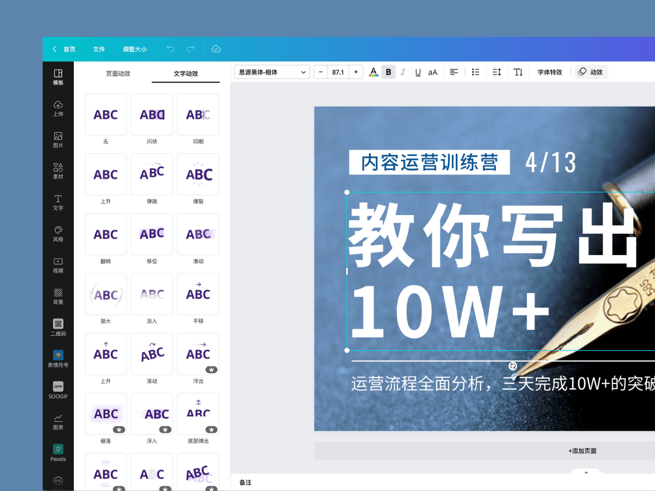655x491 pixels.
Task: Click the +添加页面 add page button
Action: click(582, 451)
